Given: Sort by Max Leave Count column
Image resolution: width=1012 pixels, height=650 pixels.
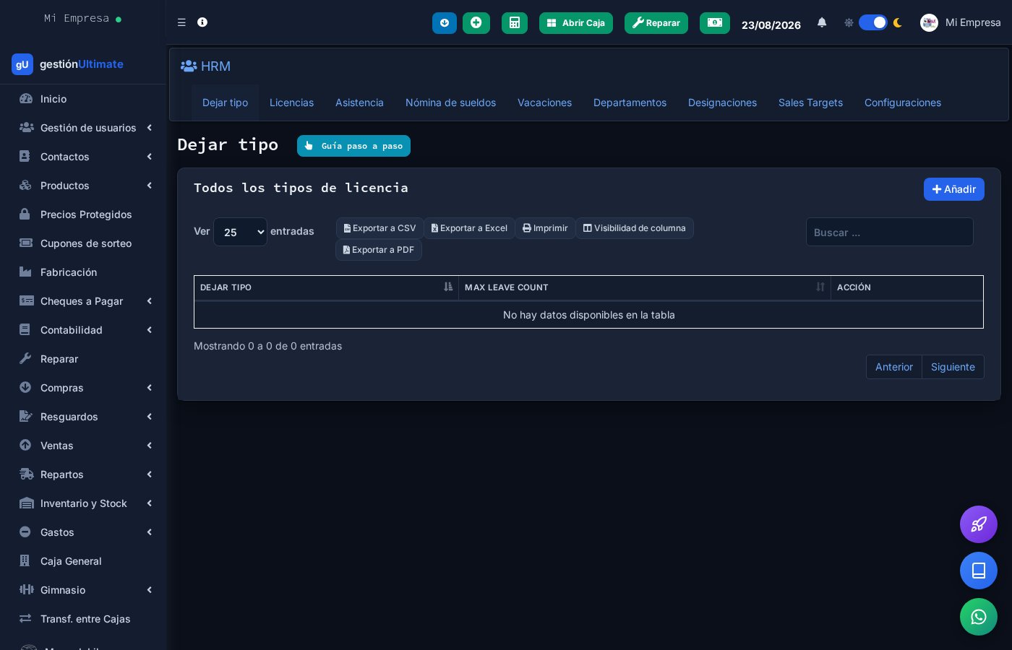Looking at the screenshot, I should pyautogui.click(x=645, y=287).
